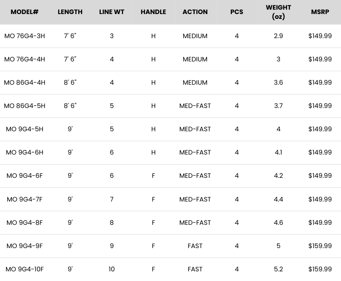Select the MO 9G4-6H model cell
Screen dimensions: 341x281
tap(24, 153)
